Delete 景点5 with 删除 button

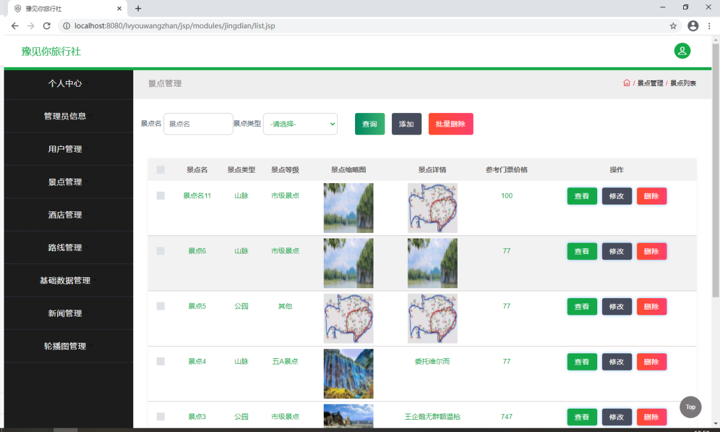[652, 307]
